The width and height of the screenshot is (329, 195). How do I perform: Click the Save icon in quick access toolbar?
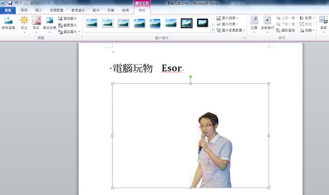coord(10,3)
